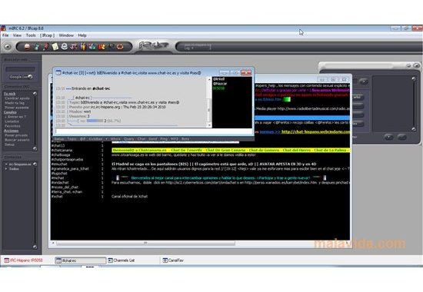Click the chat message input field
423x292 pixels.
pyautogui.click(x=153, y=131)
